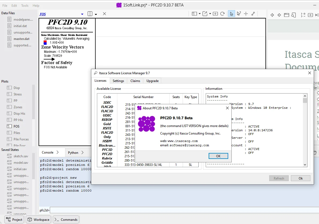Switch to the Settings tab

click(x=118, y=81)
